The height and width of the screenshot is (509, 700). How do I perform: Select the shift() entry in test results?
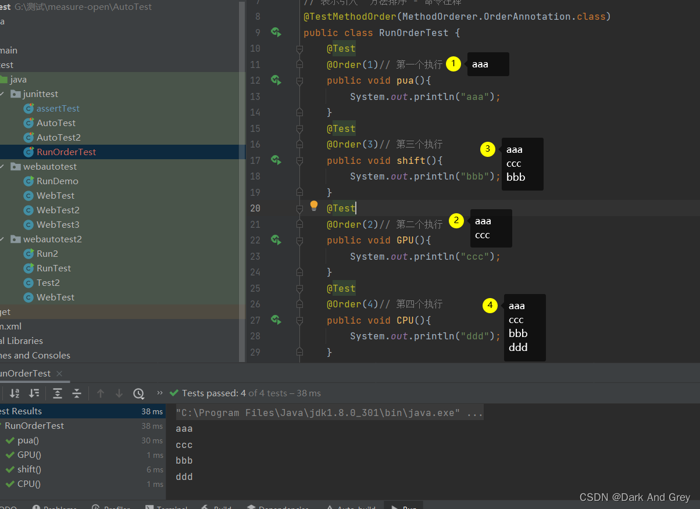point(29,469)
